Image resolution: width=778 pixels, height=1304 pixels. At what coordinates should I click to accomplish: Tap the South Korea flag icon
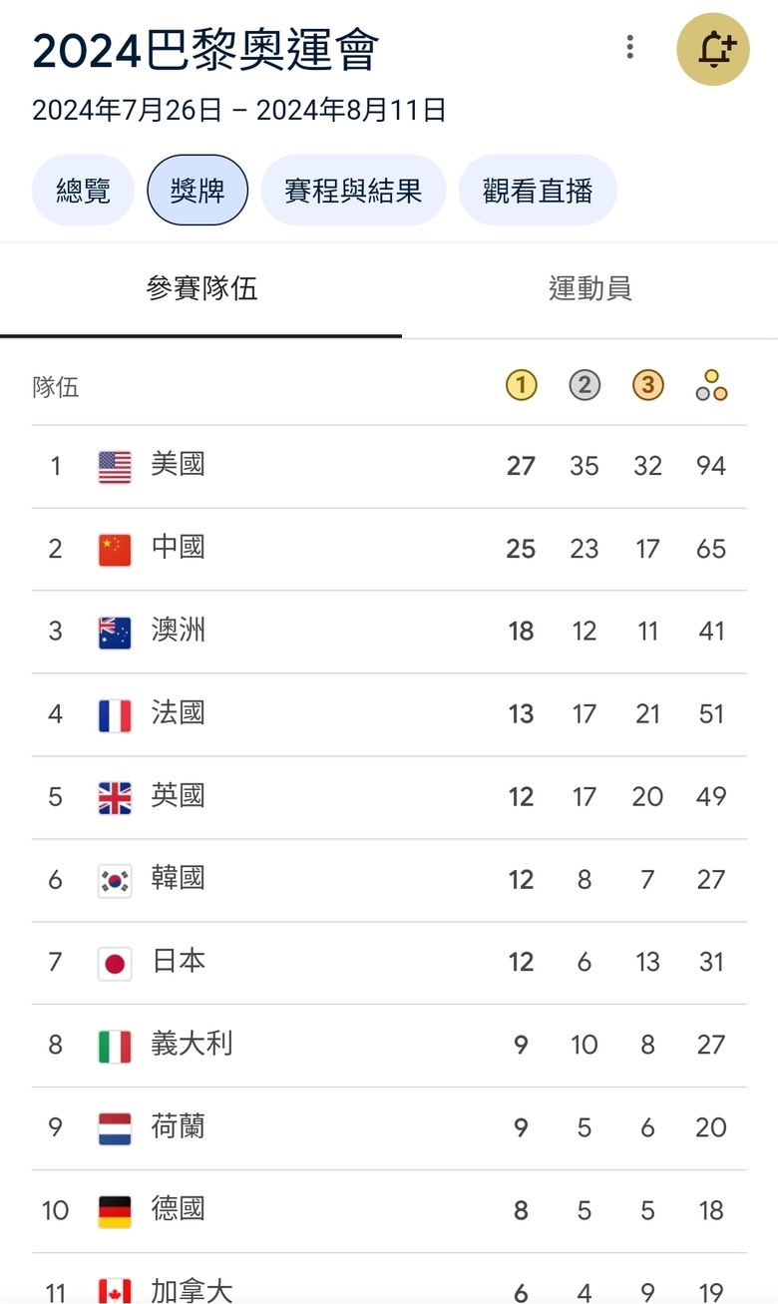(x=115, y=881)
